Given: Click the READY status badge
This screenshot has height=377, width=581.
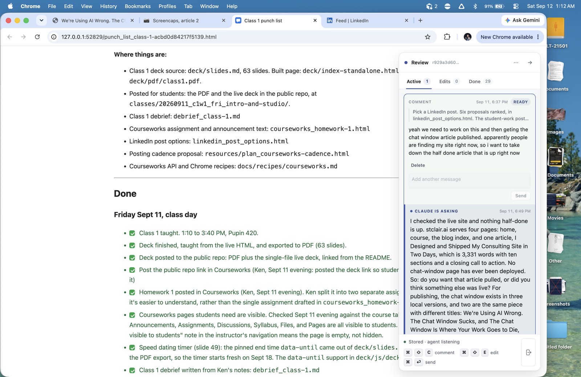Looking at the screenshot, I should [x=520, y=102].
